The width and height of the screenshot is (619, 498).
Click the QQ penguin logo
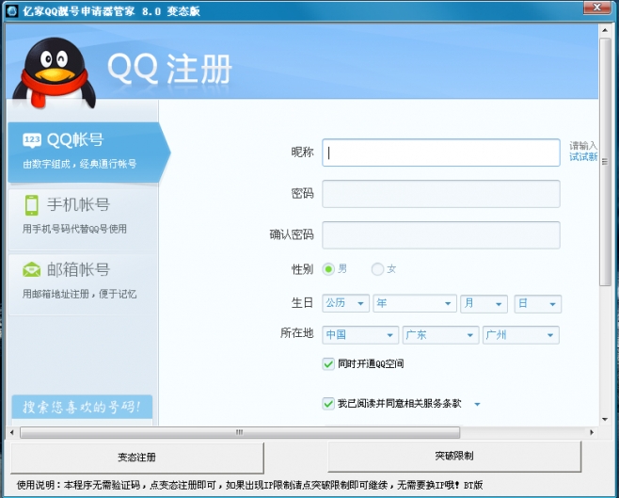54,73
